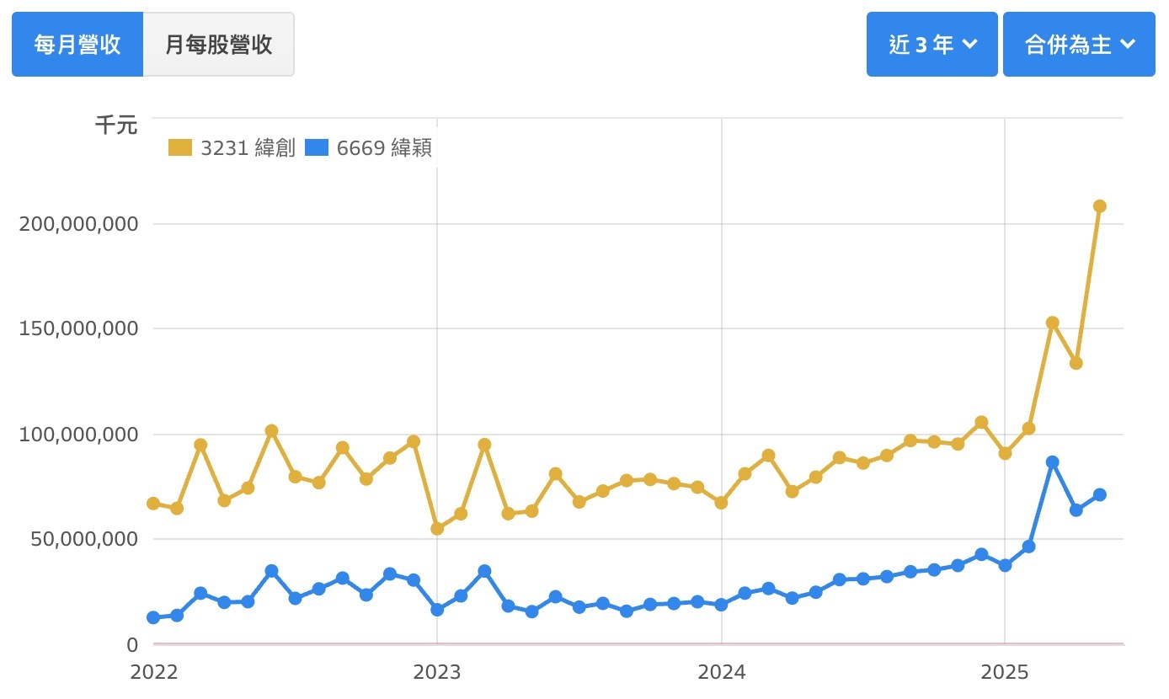This screenshot has width=1169, height=699.
Task: Open the 合併為主 dropdown
Action: click(1079, 45)
